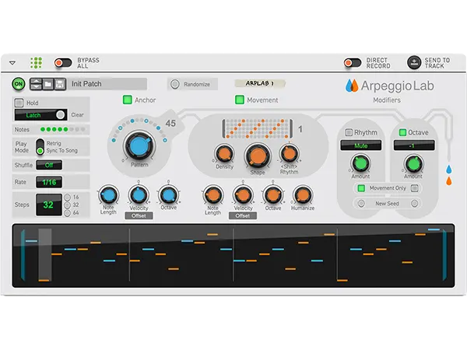467x350 pixels.
Task: Click the Rhythm New Seed round button
Action: click(361, 204)
